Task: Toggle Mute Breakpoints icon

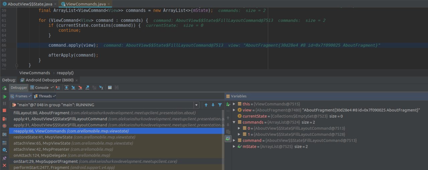Action: [4, 126]
